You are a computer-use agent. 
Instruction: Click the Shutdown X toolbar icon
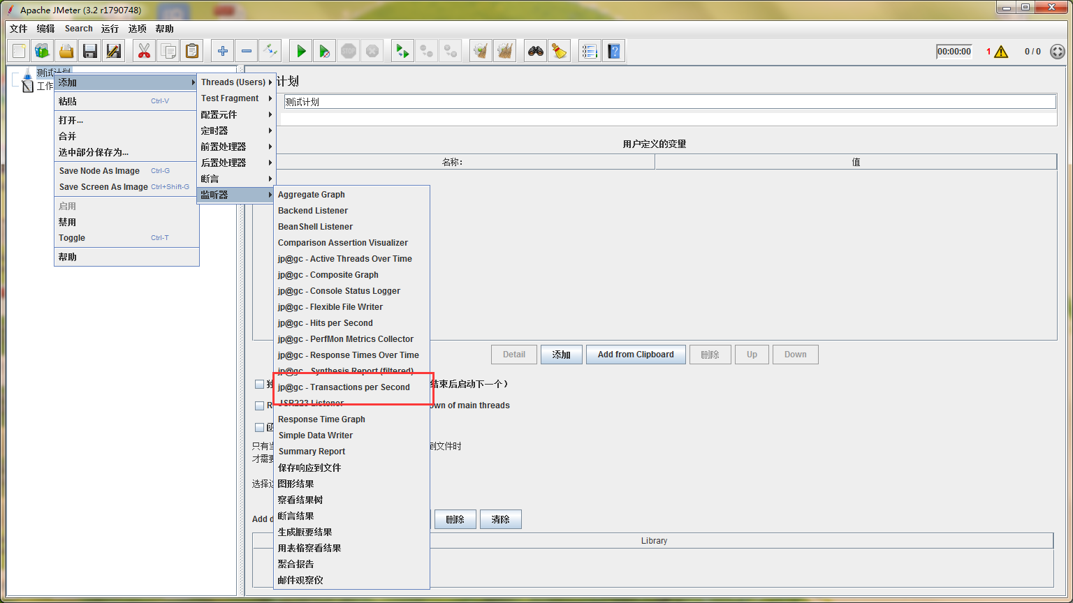372,51
